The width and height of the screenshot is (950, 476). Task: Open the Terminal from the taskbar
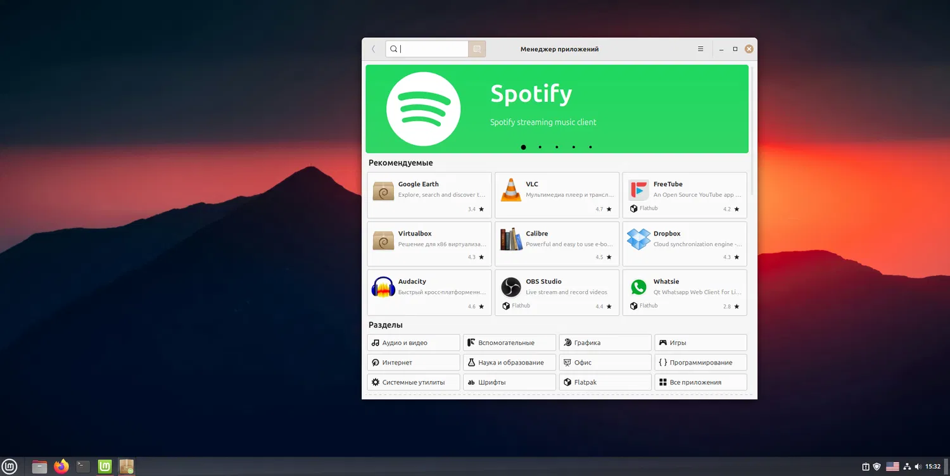[83, 467]
